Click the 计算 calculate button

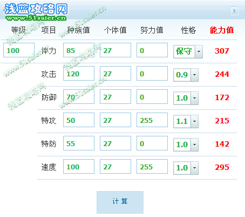point(120,202)
